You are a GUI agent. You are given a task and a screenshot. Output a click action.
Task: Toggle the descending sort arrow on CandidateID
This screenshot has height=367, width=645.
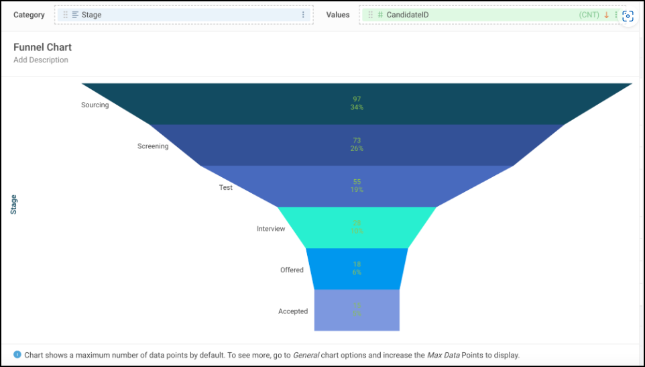(x=607, y=15)
